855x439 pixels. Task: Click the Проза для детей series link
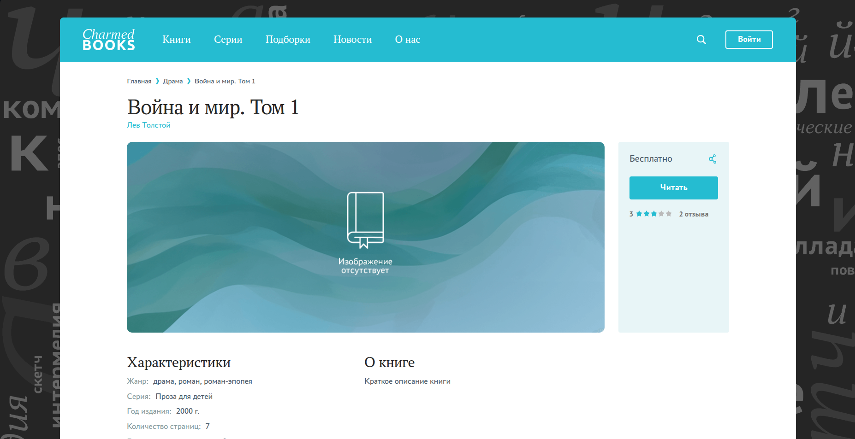click(x=184, y=397)
